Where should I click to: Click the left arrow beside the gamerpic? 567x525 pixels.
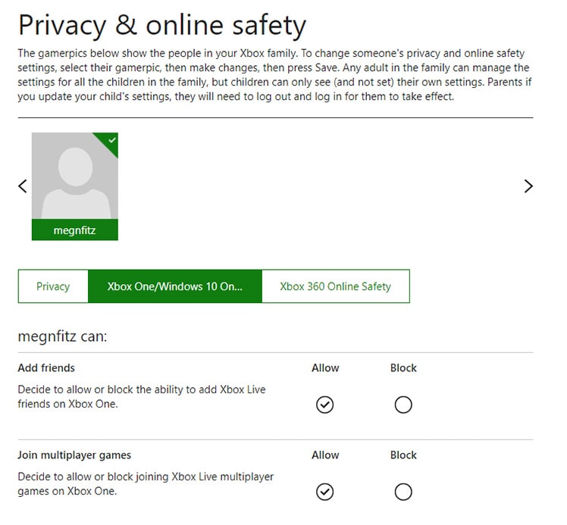(x=23, y=186)
